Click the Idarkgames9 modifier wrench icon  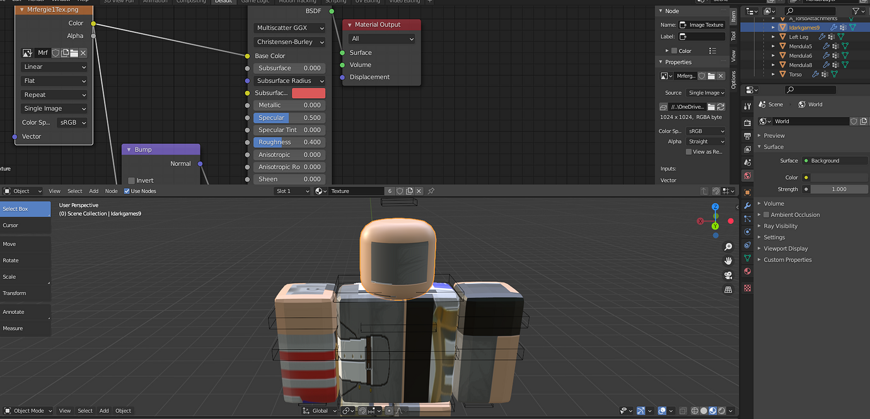pyautogui.click(x=833, y=28)
